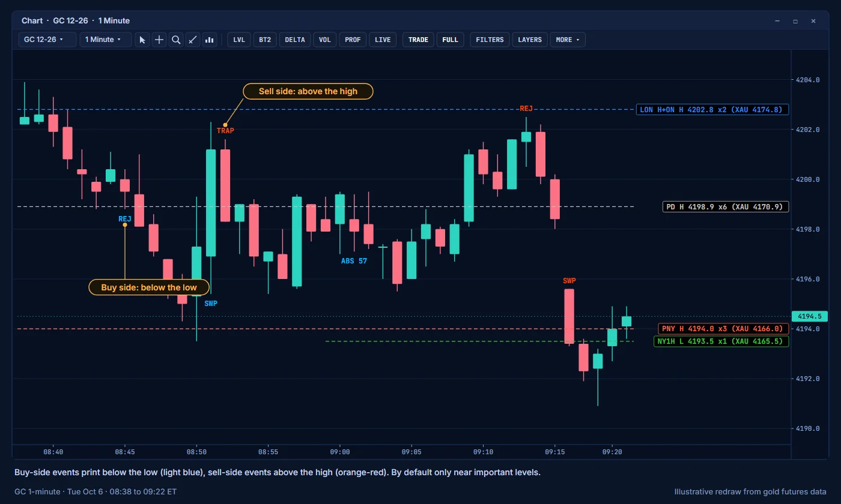Click the LON H+ON H 4202.8 level label

(x=712, y=110)
